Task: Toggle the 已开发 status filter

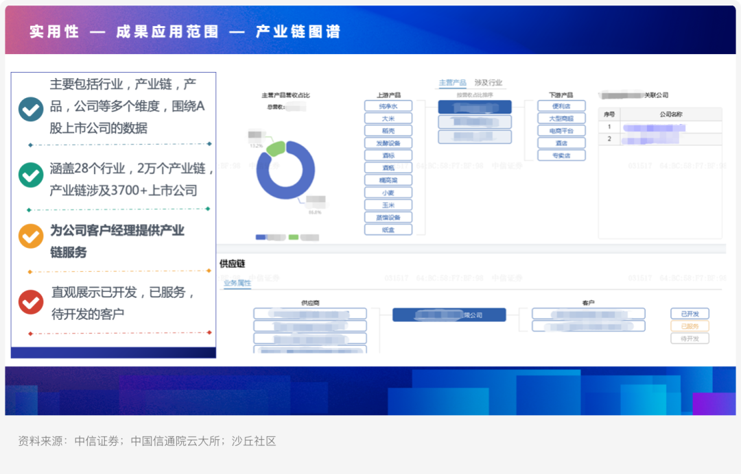Action: tap(689, 314)
